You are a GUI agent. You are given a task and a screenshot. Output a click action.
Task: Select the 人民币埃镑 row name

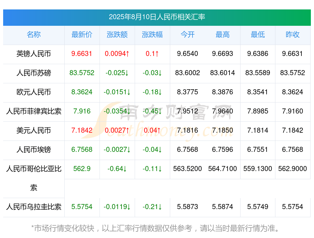pos(34,150)
